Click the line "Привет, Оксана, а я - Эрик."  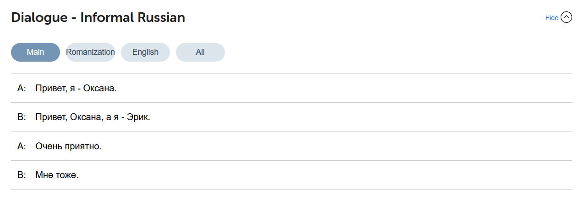(x=93, y=117)
